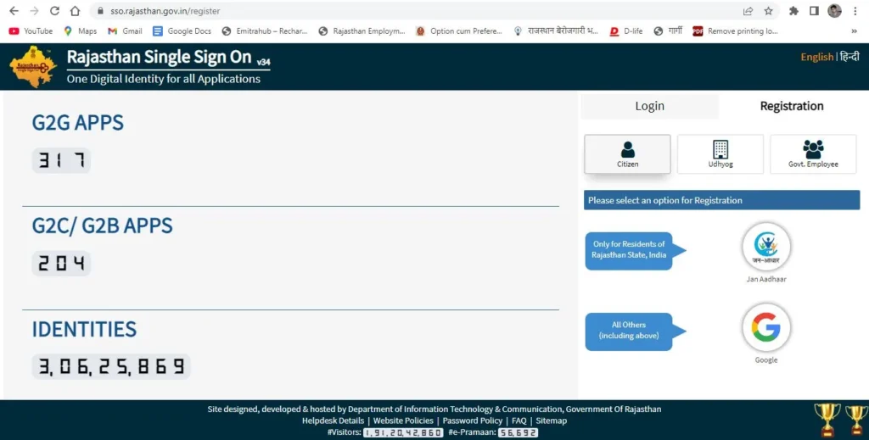Open the YouTube bookmark
Screen dimensions: 869x440
(x=31, y=31)
